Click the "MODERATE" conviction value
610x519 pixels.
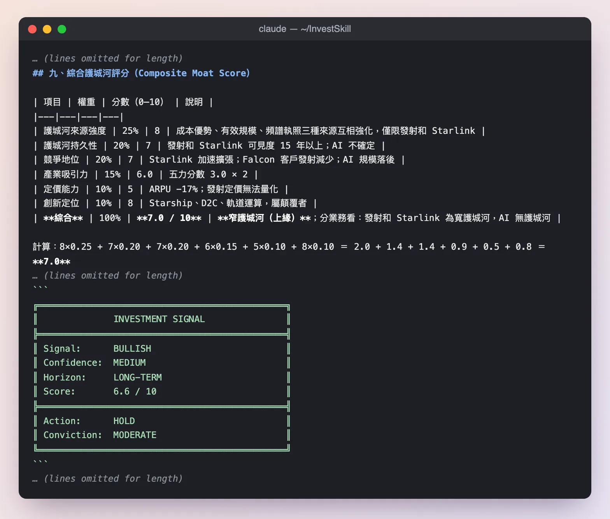(x=135, y=435)
